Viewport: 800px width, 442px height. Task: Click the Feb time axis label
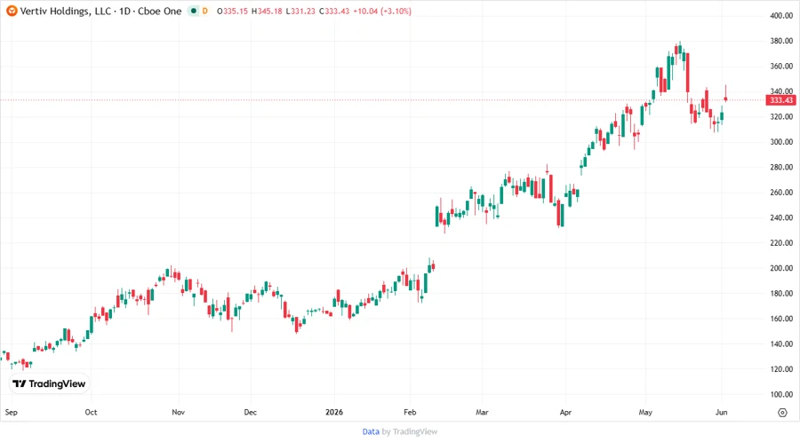pyautogui.click(x=410, y=412)
